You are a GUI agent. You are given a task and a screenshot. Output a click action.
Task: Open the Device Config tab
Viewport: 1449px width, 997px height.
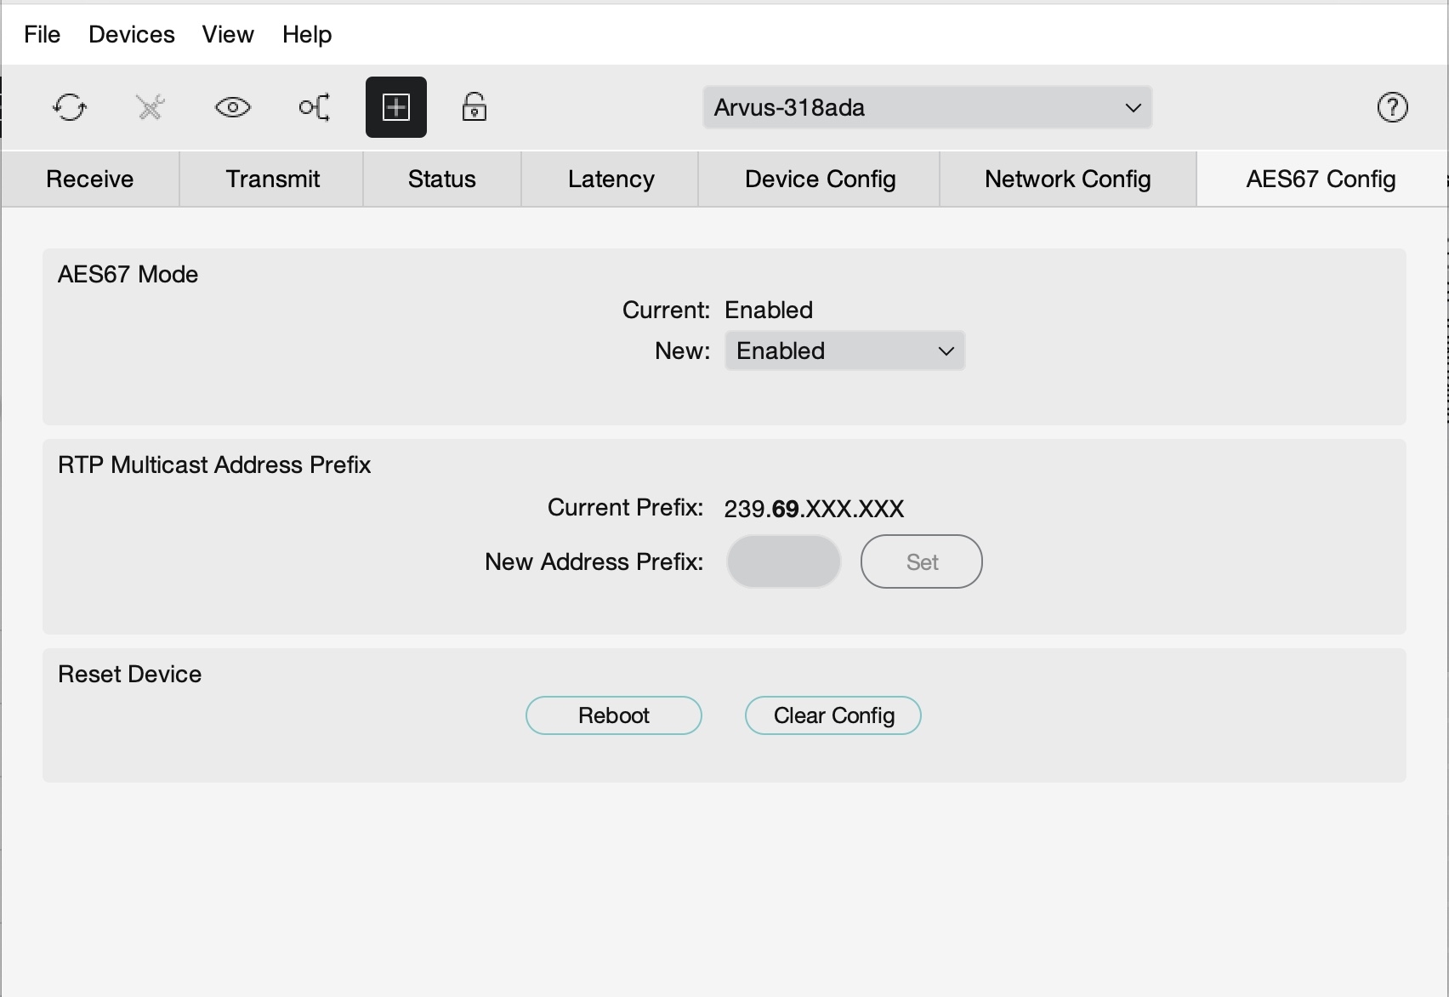coord(820,179)
